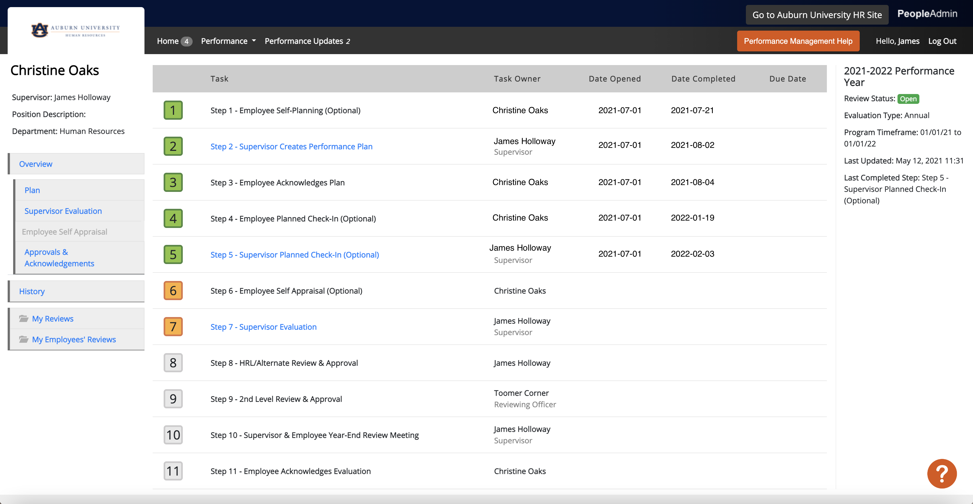
Task: Click the Home notification badge showing 4
Action: (186, 41)
